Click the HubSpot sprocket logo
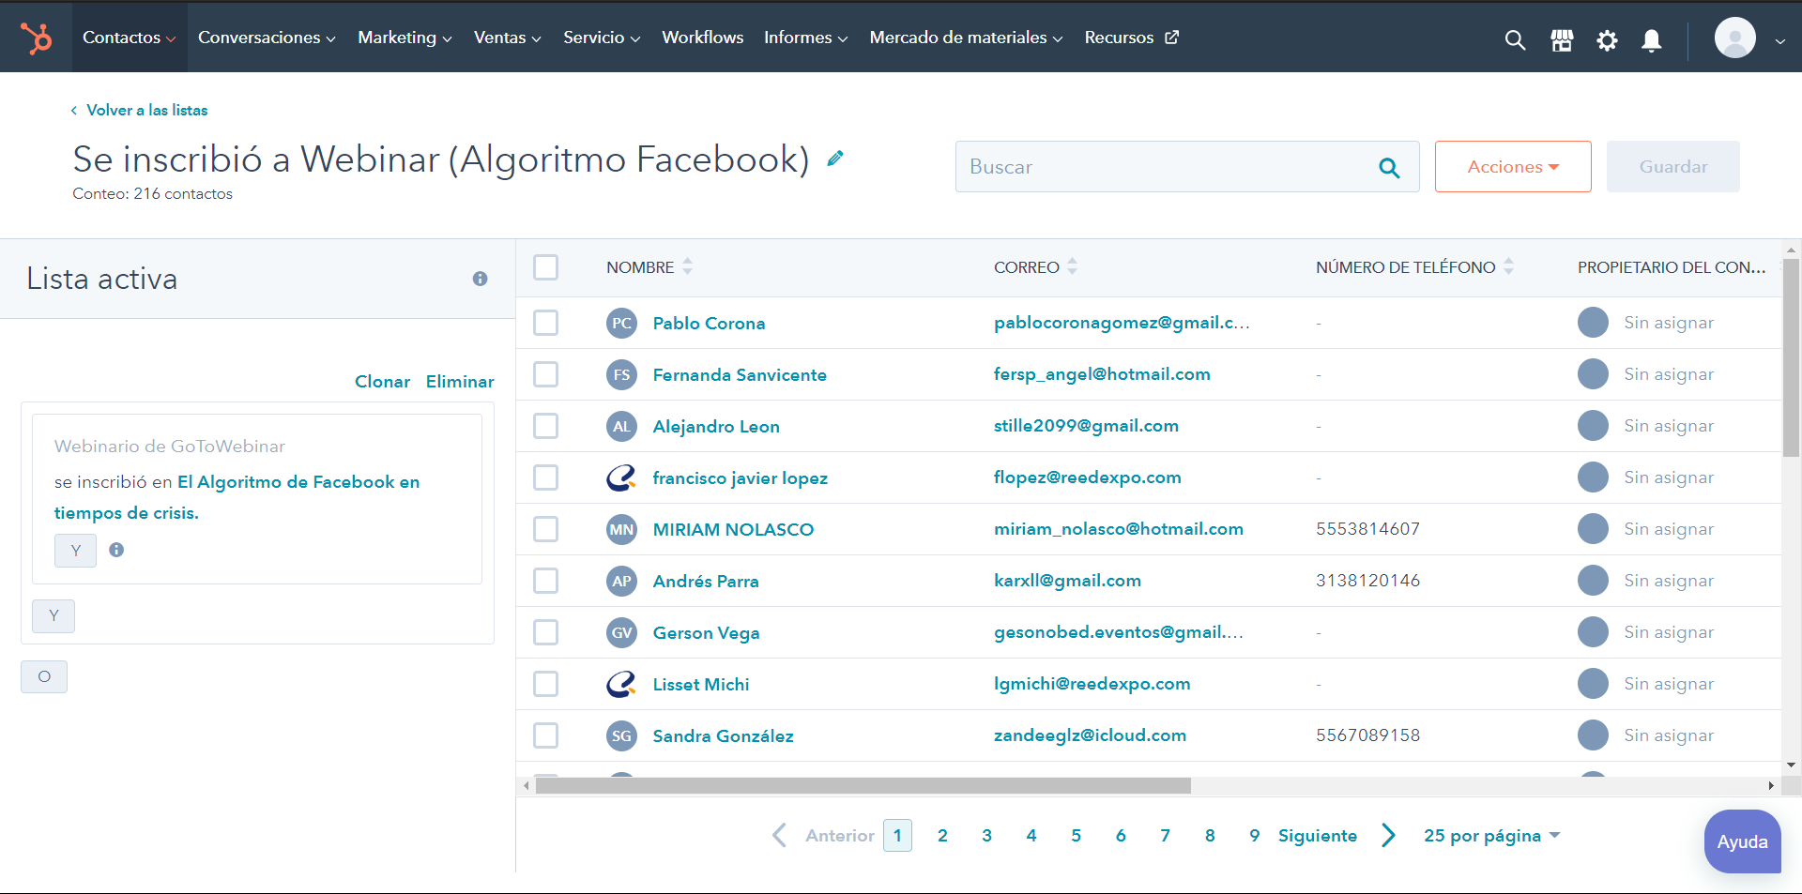The image size is (1802, 894). click(x=37, y=38)
